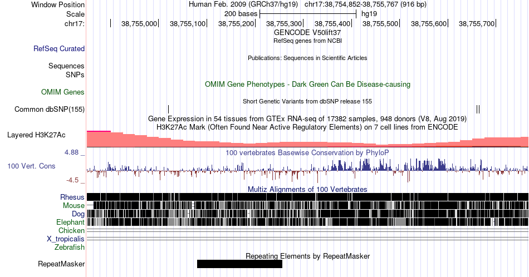Click the Scale label
529x277 pixels.
coord(75,14)
